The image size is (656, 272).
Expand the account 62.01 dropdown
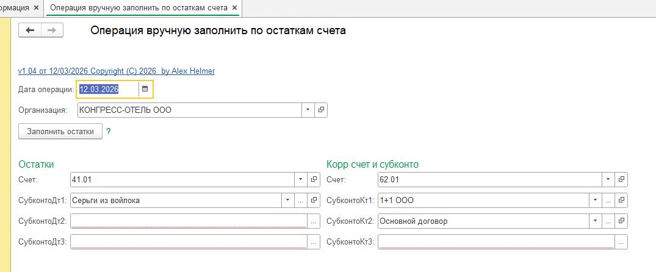[x=608, y=179]
